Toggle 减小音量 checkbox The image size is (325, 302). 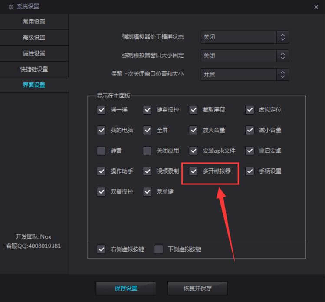[x=250, y=130]
